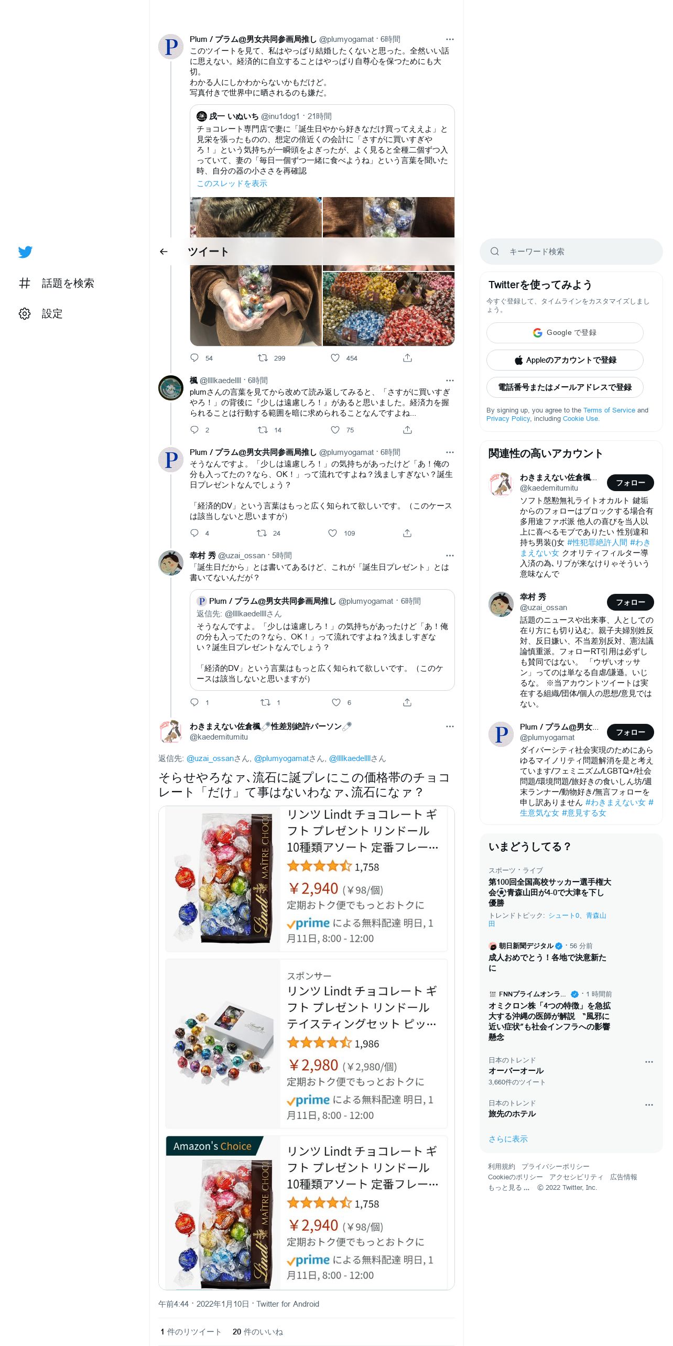This screenshot has height=1346, width=673.
Task: Open more options on オーバーオール trend
Action: tap(649, 1062)
